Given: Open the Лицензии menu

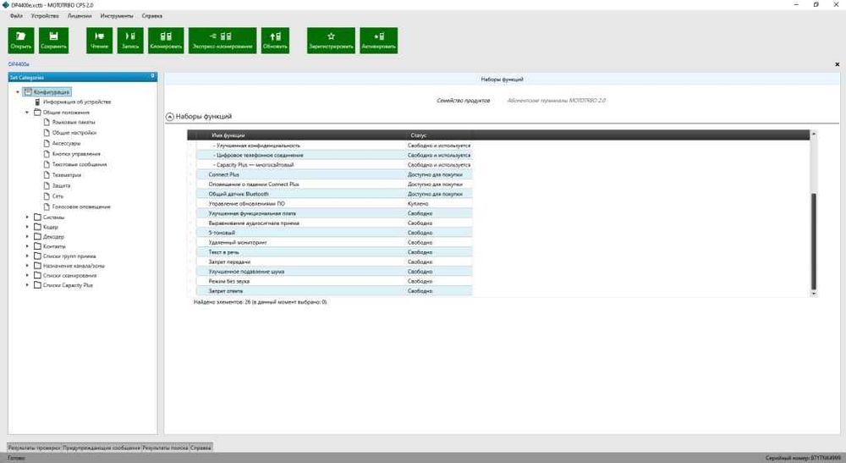Looking at the screenshot, I should [x=80, y=16].
